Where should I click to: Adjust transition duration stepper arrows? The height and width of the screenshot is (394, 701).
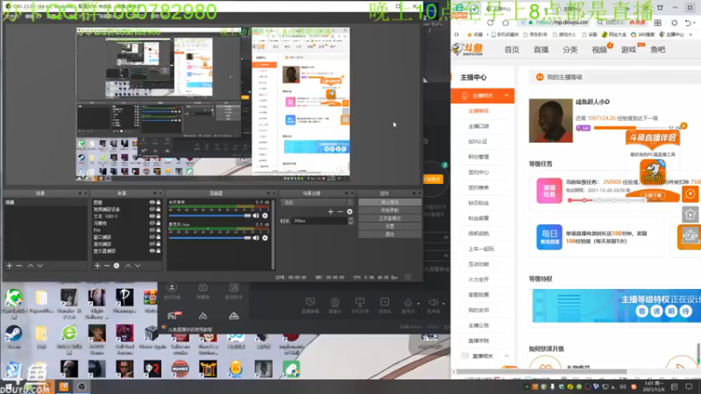coord(350,221)
